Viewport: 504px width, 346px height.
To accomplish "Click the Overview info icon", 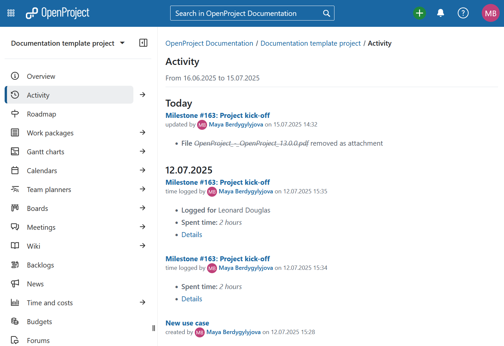I will point(15,76).
